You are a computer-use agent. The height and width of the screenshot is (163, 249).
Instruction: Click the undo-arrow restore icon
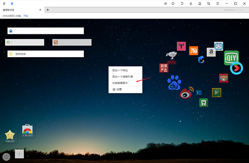pos(182,3)
